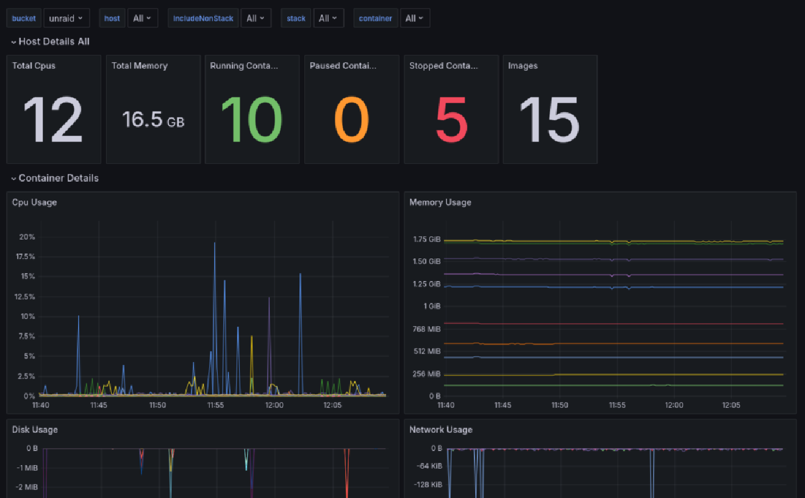
Task: Open the host All dropdown
Action: pos(143,18)
